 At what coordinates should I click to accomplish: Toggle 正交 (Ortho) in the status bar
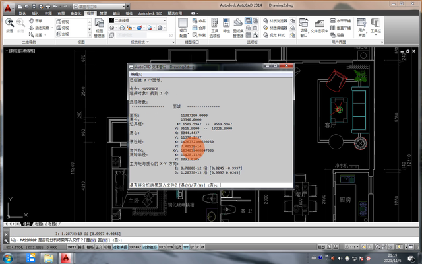point(99,247)
